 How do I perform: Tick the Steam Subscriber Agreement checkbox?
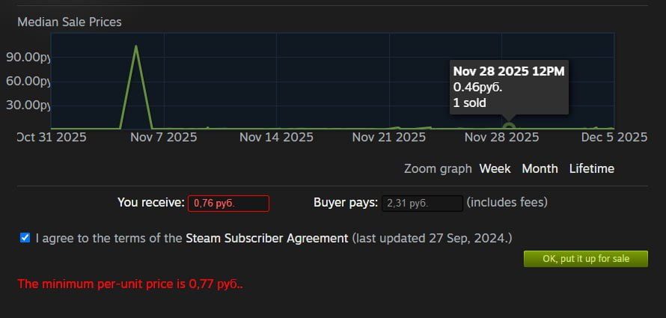(25, 238)
